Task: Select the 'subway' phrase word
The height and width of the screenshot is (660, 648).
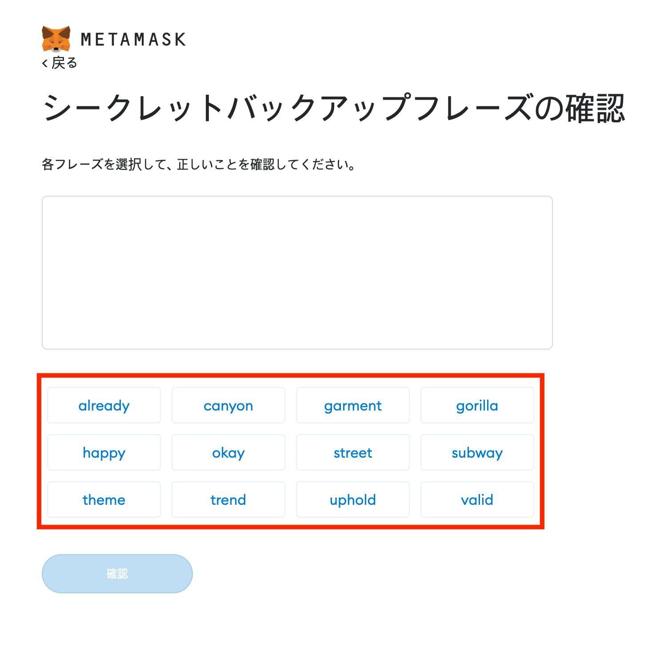Action: (x=477, y=452)
